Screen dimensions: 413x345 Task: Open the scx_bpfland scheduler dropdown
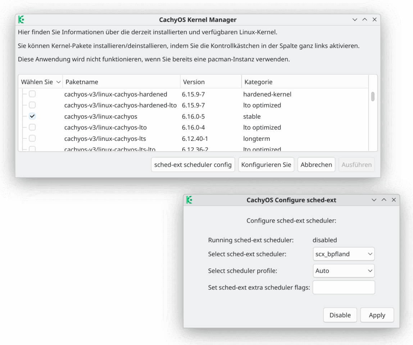(344, 254)
